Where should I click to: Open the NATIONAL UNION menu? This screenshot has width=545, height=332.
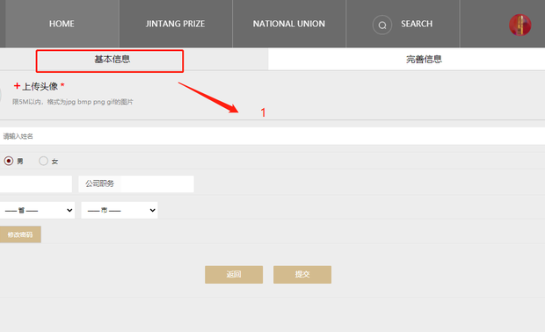pyautogui.click(x=289, y=24)
